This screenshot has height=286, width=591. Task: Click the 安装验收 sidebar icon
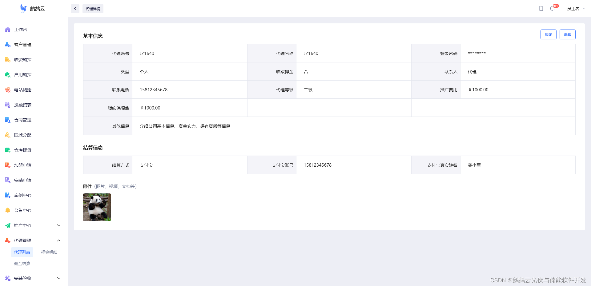pos(8,278)
